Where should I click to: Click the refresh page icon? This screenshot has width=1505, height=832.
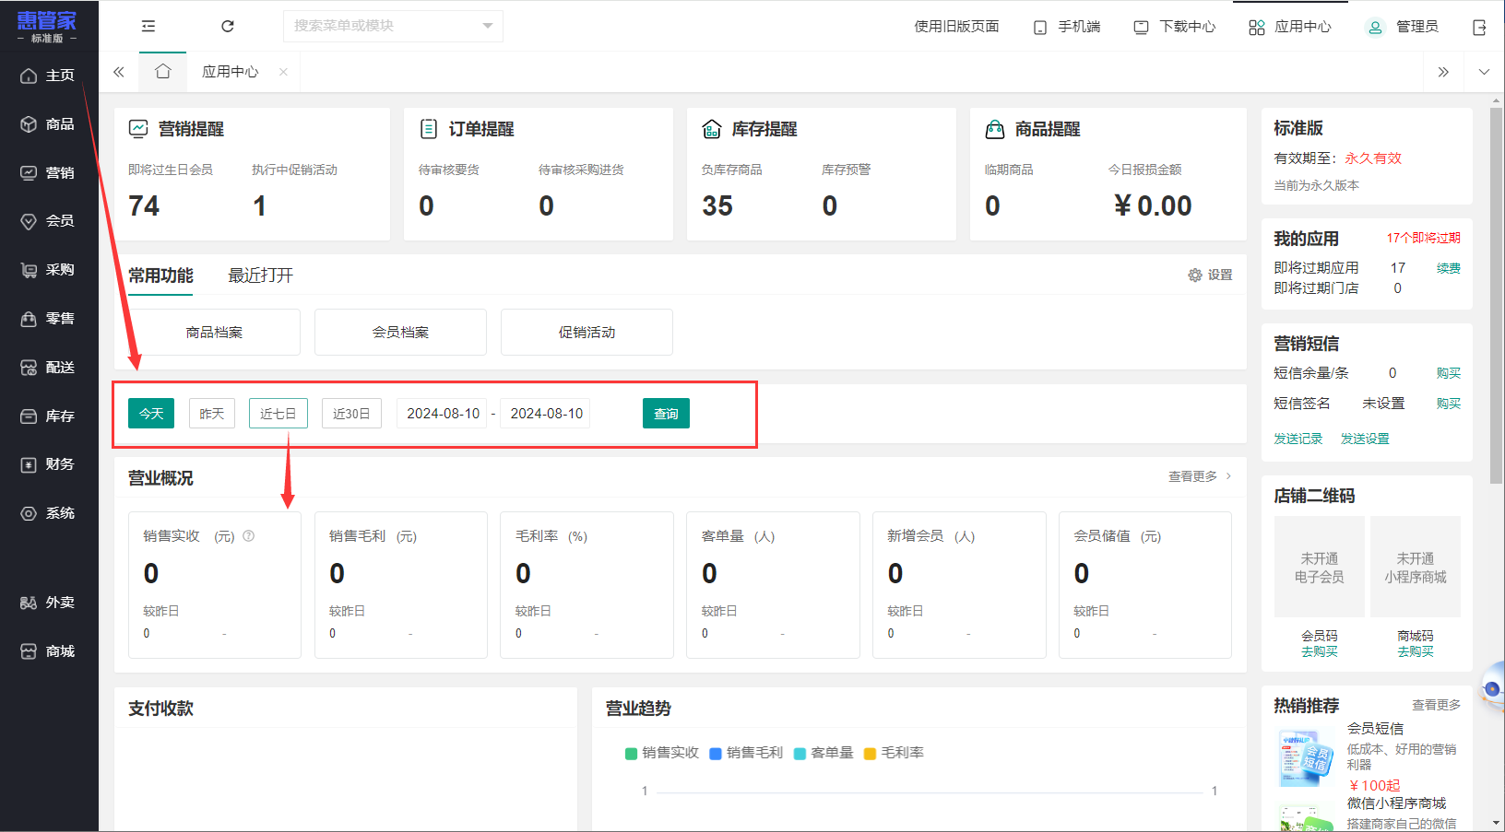click(x=228, y=27)
